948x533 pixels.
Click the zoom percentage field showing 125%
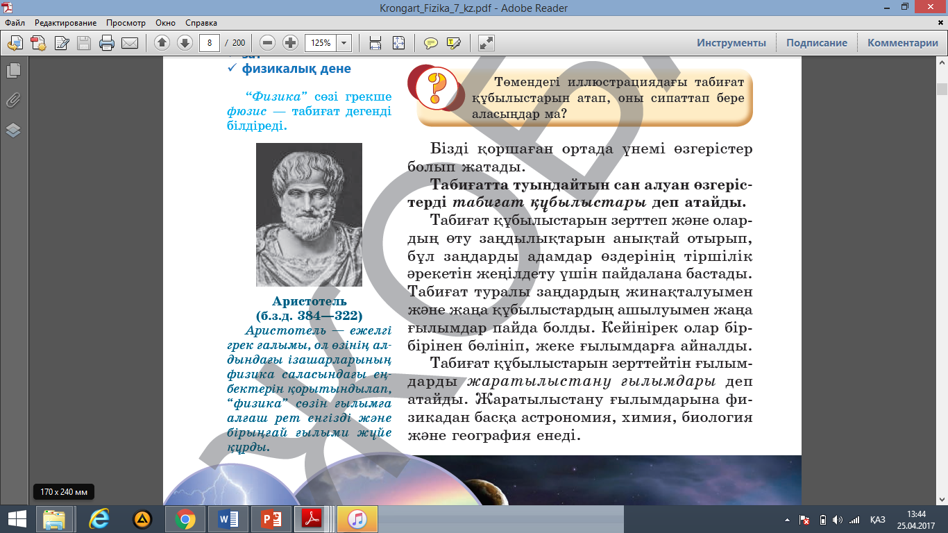pyautogui.click(x=321, y=43)
